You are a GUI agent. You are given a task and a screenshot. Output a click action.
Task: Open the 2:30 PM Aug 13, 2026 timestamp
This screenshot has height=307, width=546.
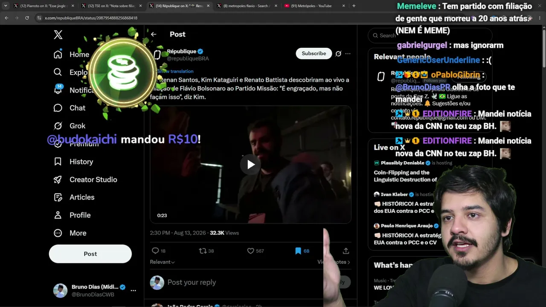[178, 233]
